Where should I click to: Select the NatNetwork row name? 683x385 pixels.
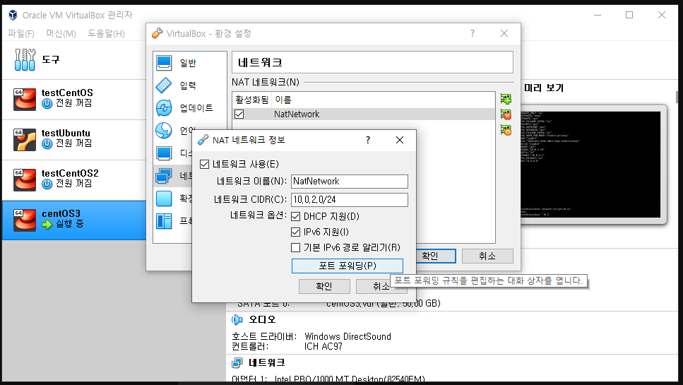pos(297,114)
